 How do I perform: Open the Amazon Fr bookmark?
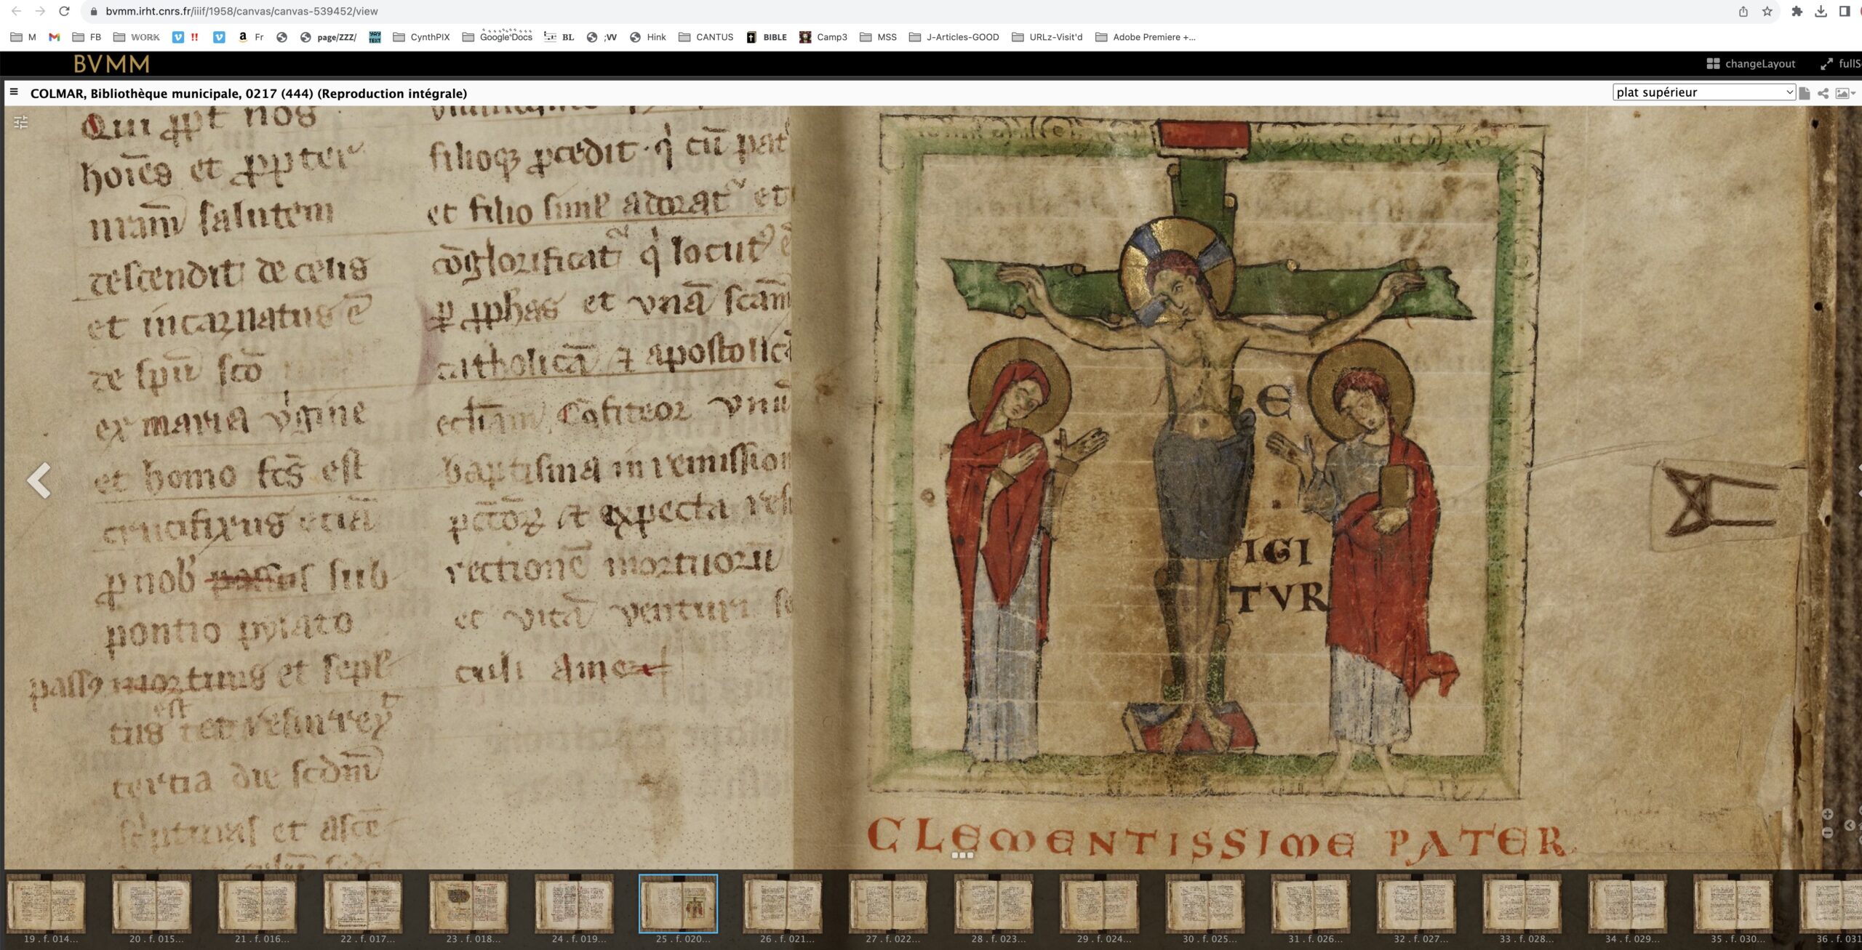[x=251, y=37]
